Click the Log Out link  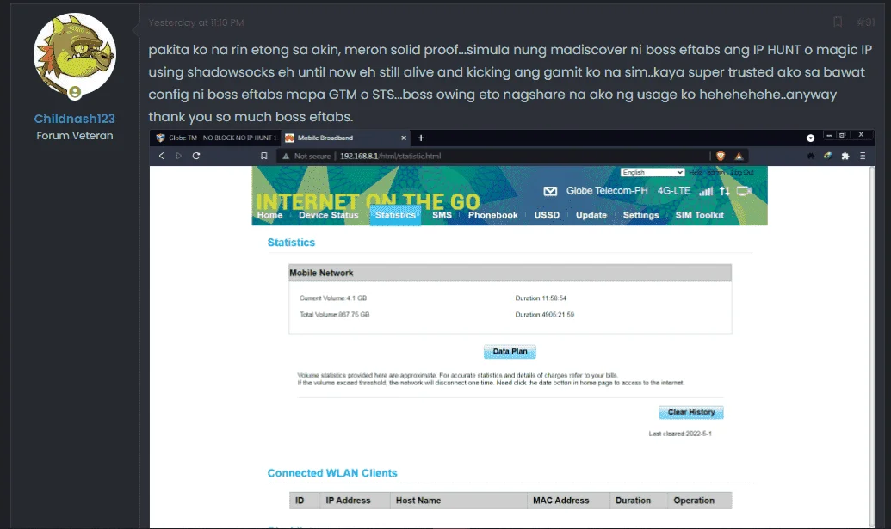[741, 172]
